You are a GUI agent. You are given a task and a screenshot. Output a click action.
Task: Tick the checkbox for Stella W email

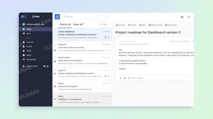pyautogui.click(x=55, y=44)
